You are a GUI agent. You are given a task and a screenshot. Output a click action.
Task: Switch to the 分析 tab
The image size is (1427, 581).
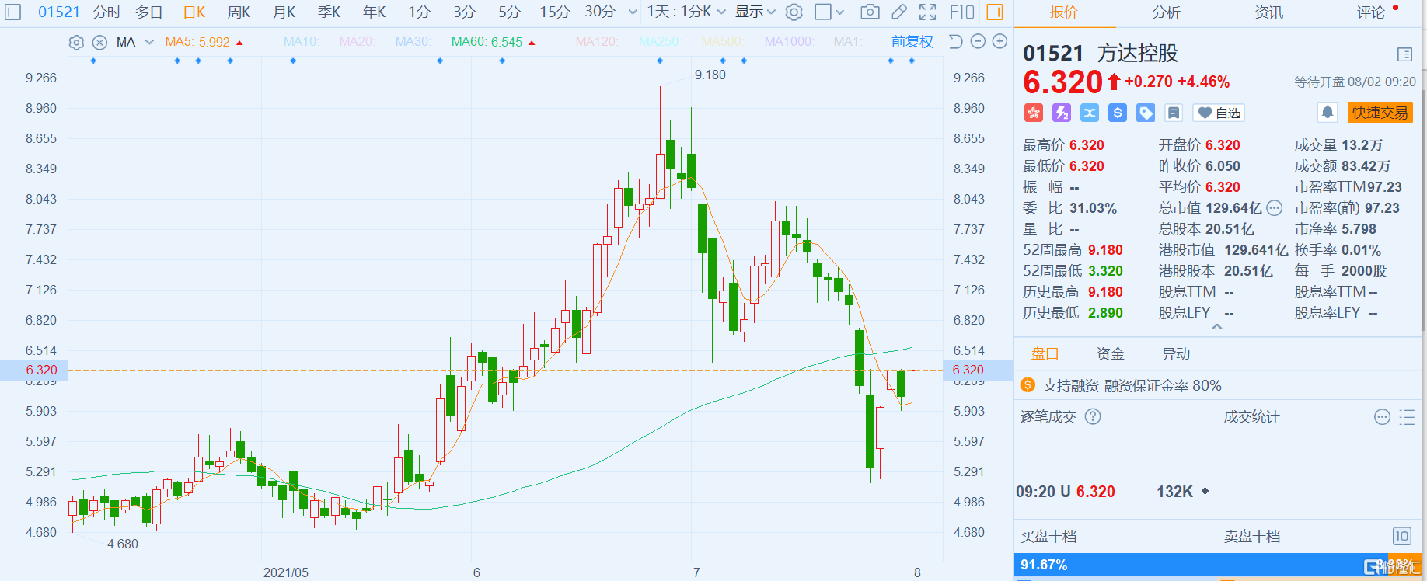1166,12
